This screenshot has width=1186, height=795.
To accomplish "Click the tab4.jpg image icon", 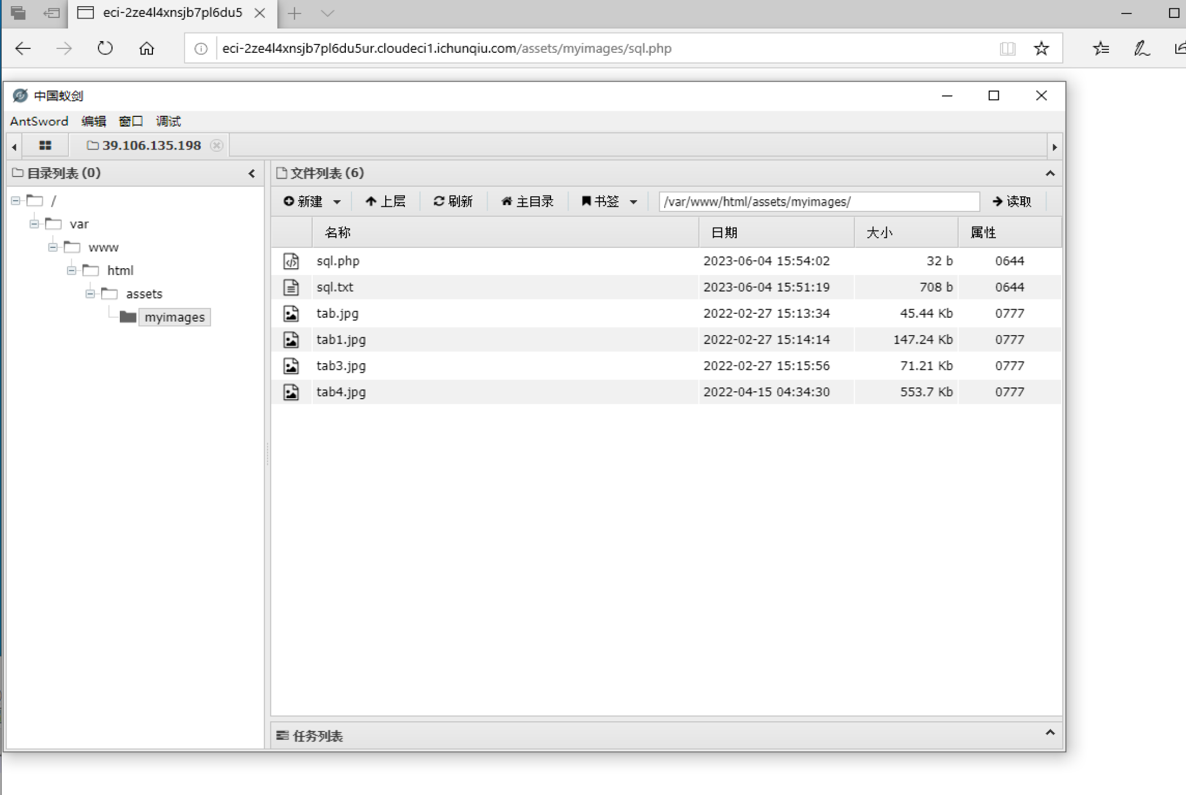I will pyautogui.click(x=291, y=392).
